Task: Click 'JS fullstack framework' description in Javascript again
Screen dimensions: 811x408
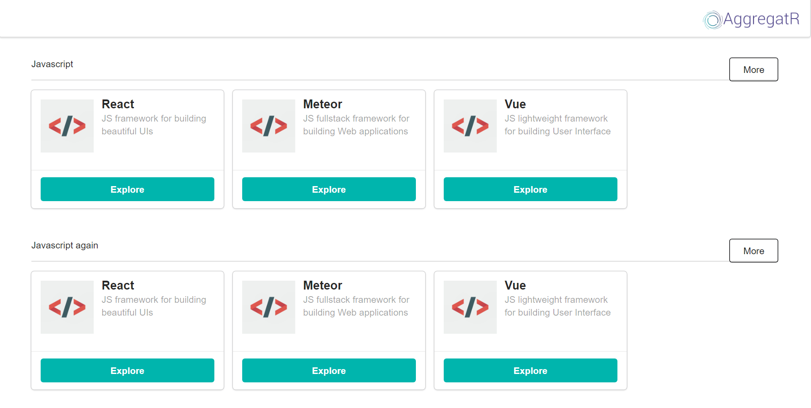Action: tap(356, 306)
